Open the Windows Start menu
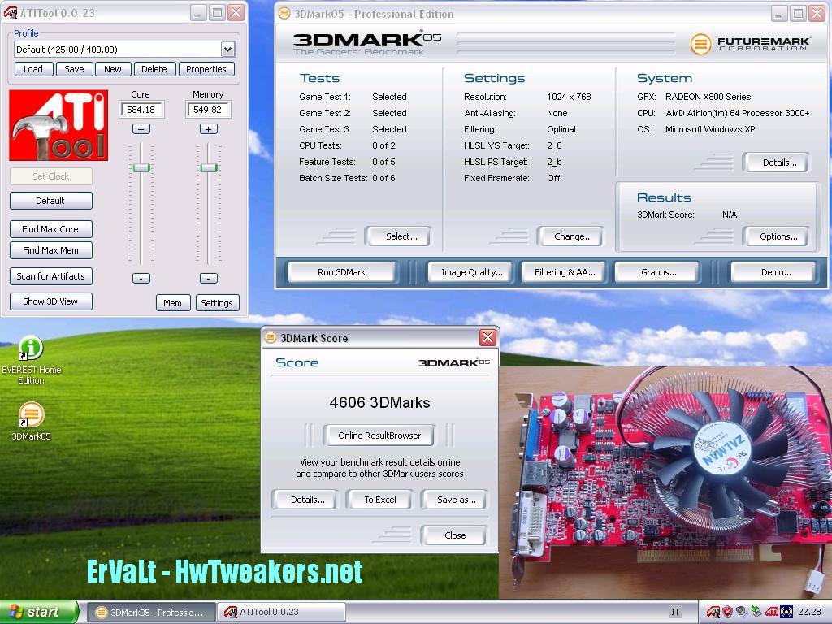 [x=38, y=613]
